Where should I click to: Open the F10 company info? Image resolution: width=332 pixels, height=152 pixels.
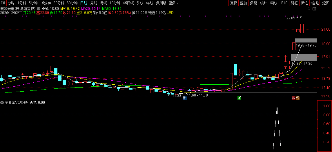(284, 3)
